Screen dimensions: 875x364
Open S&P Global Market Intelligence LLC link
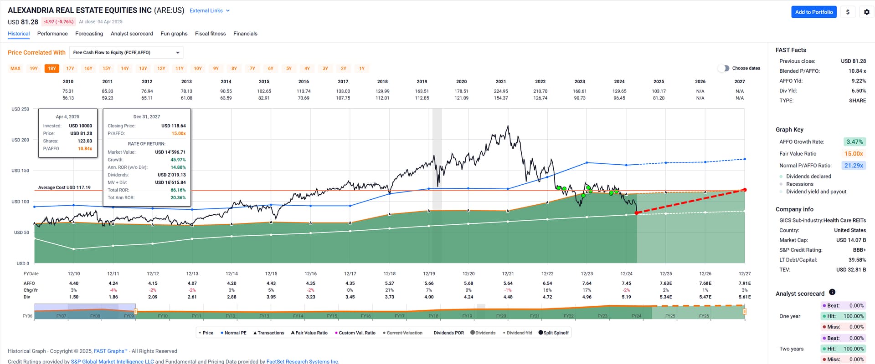(x=112, y=361)
